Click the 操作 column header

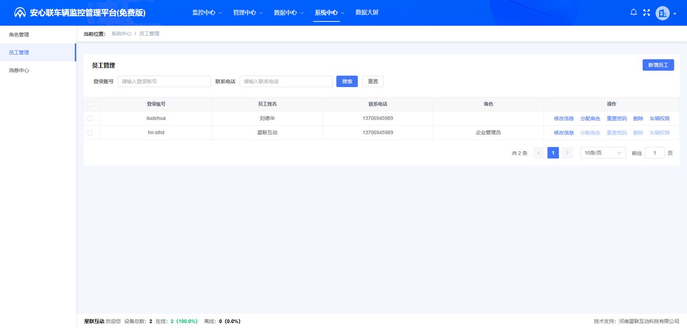pyautogui.click(x=611, y=104)
